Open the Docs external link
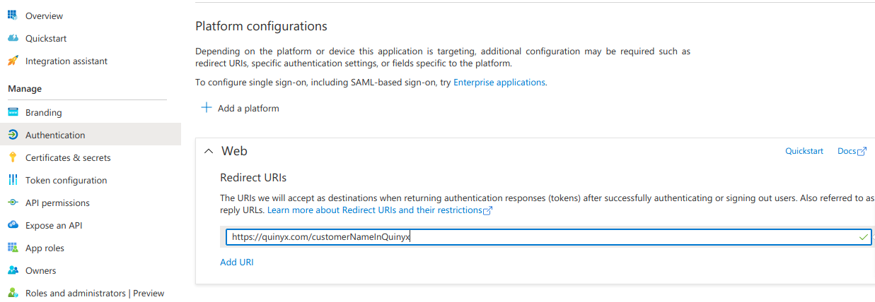The width and height of the screenshot is (875, 302). coord(852,151)
